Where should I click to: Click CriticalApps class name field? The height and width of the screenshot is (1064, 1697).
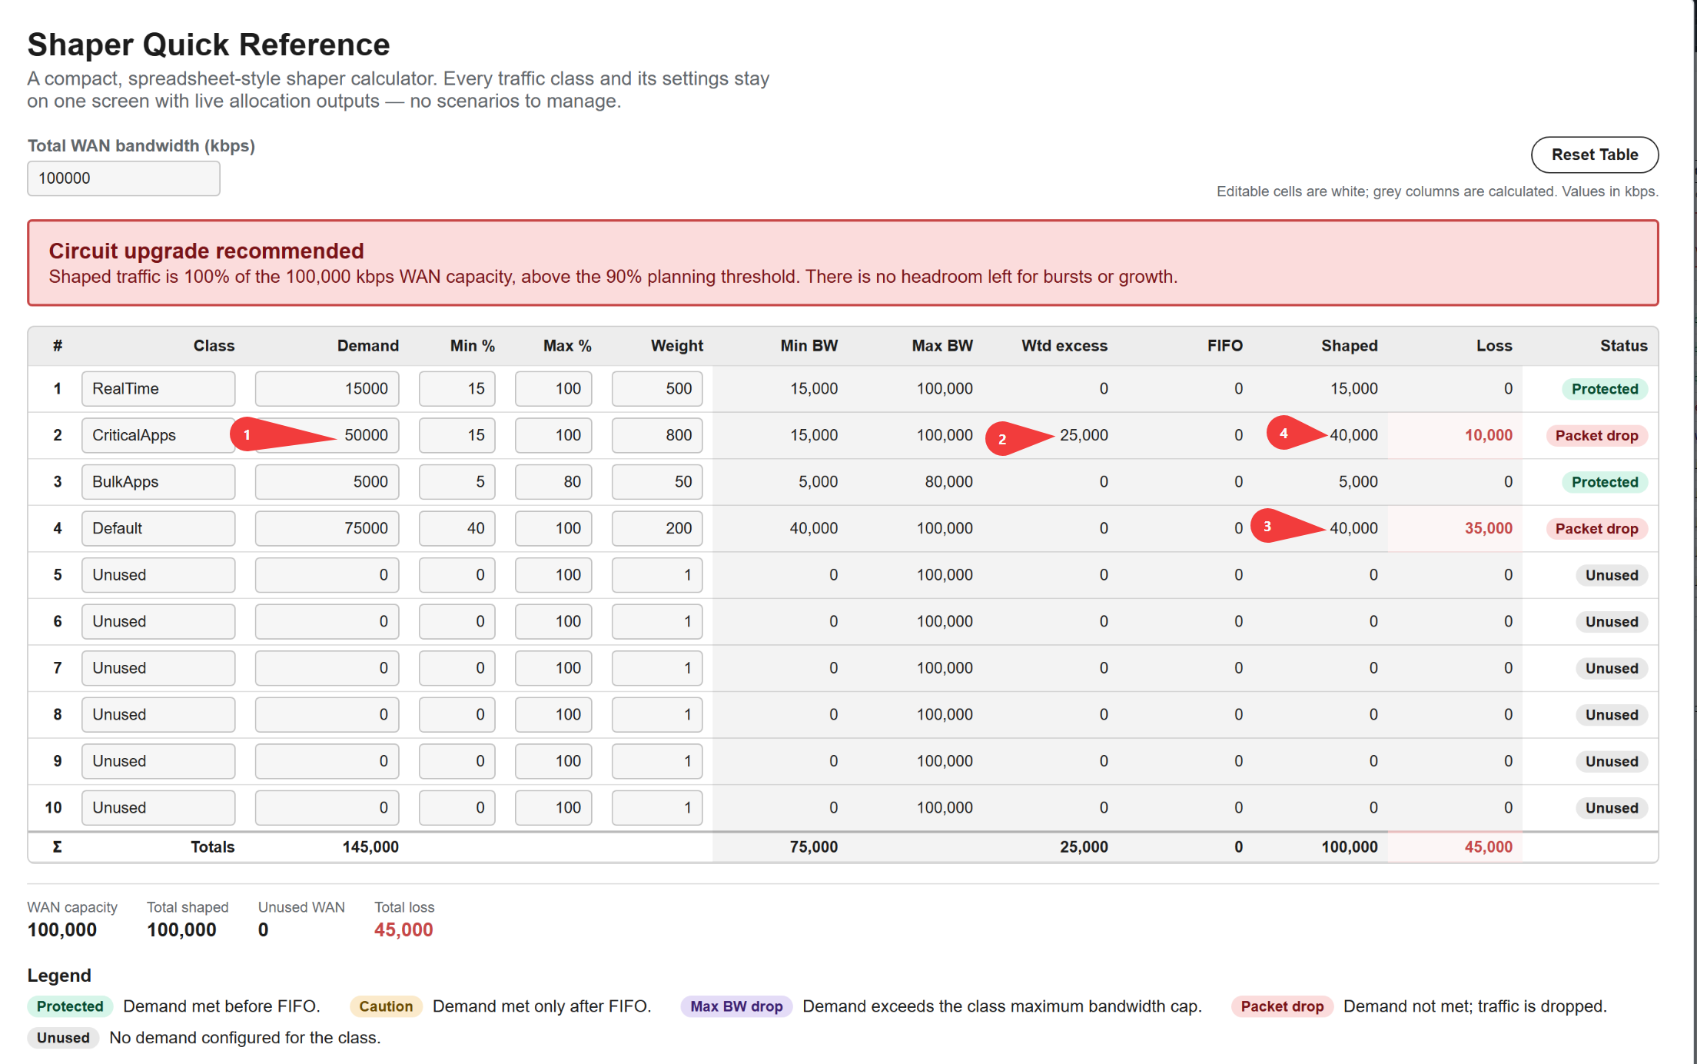pos(158,435)
